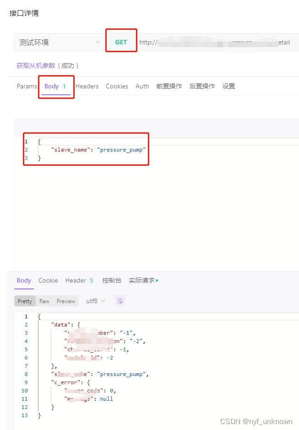This screenshot has height=430, width=299.
Task: Open the 获取从机参数 saved case link
Action: coord(36,65)
